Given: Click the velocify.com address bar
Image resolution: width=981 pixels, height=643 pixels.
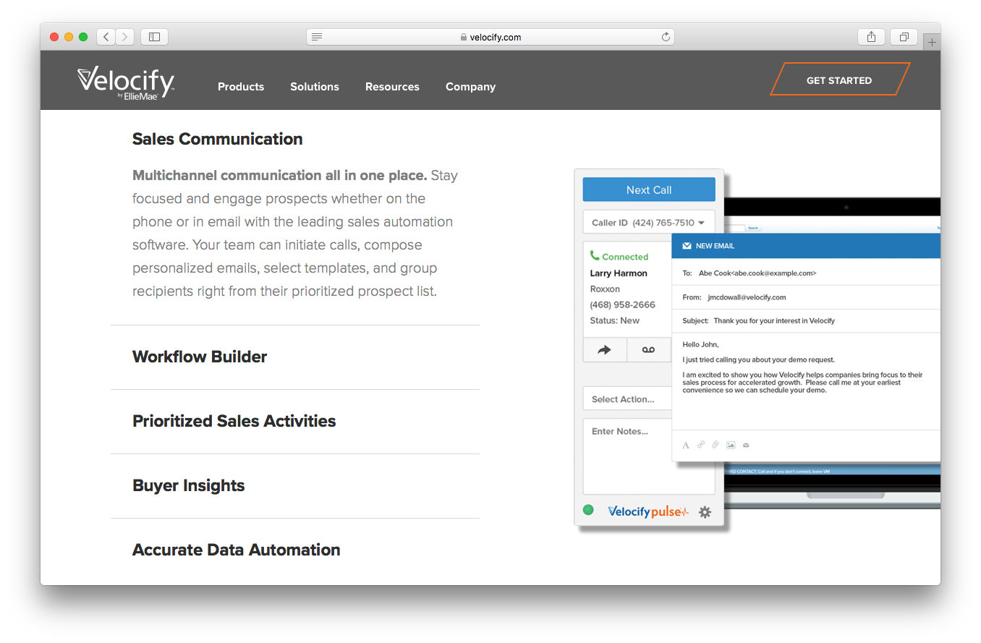Looking at the screenshot, I should pyautogui.click(x=490, y=37).
